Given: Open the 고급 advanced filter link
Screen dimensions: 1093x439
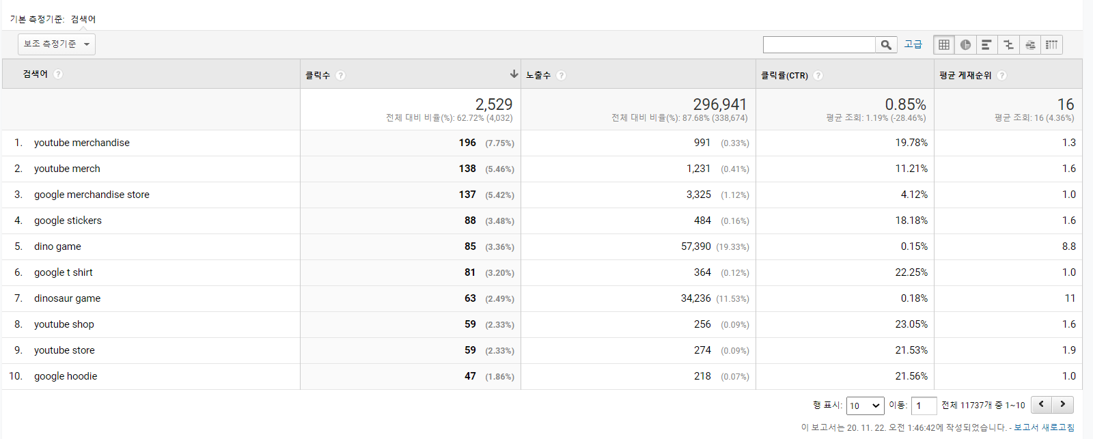Looking at the screenshot, I should (913, 44).
